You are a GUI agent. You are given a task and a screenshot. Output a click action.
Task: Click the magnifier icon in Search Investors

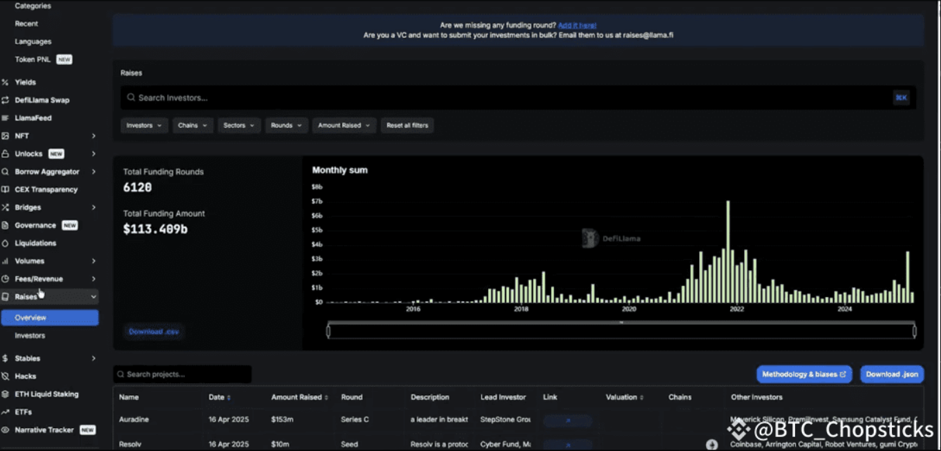coord(131,97)
